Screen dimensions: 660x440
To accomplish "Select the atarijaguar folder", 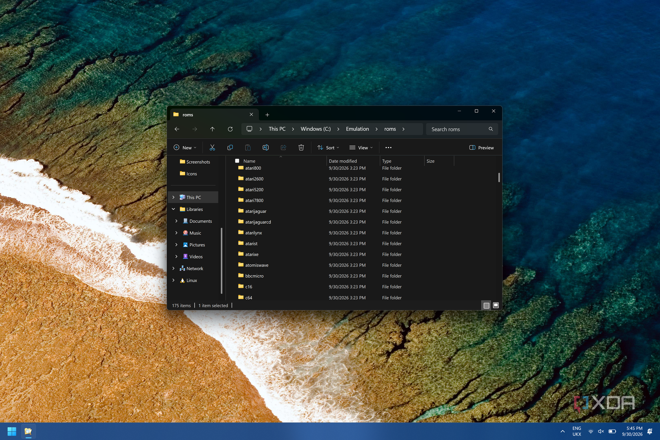I will pos(256,211).
